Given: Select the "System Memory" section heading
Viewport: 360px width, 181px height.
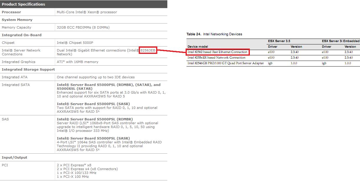Looking at the screenshot, I should [x=17, y=20].
